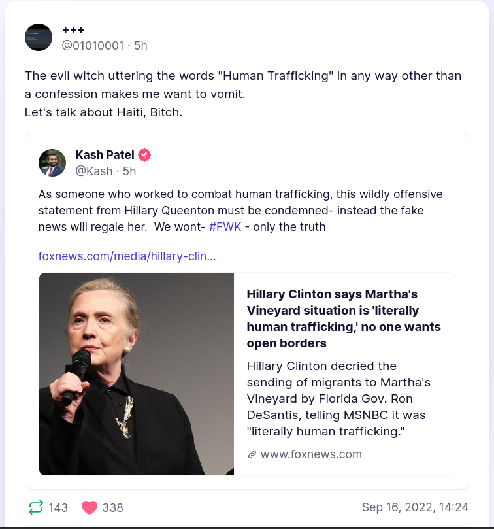Viewport: 494px width, 529px height.
Task: Open the +++ account's profile avatar
Action: click(39, 37)
